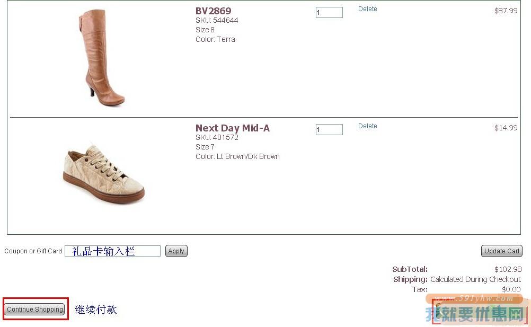The width and height of the screenshot is (531, 327).
Task: Click the BV2869 brown boot image
Action: point(105,58)
